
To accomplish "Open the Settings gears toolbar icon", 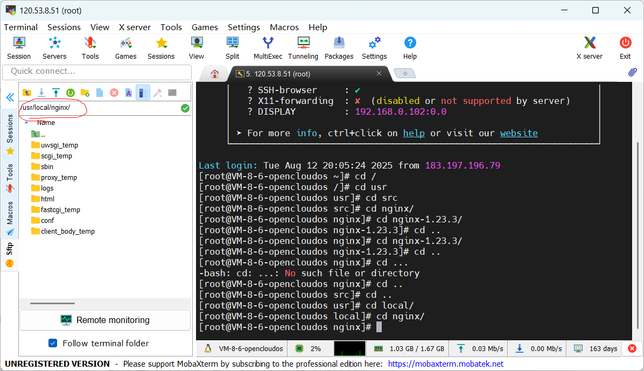I will point(374,48).
